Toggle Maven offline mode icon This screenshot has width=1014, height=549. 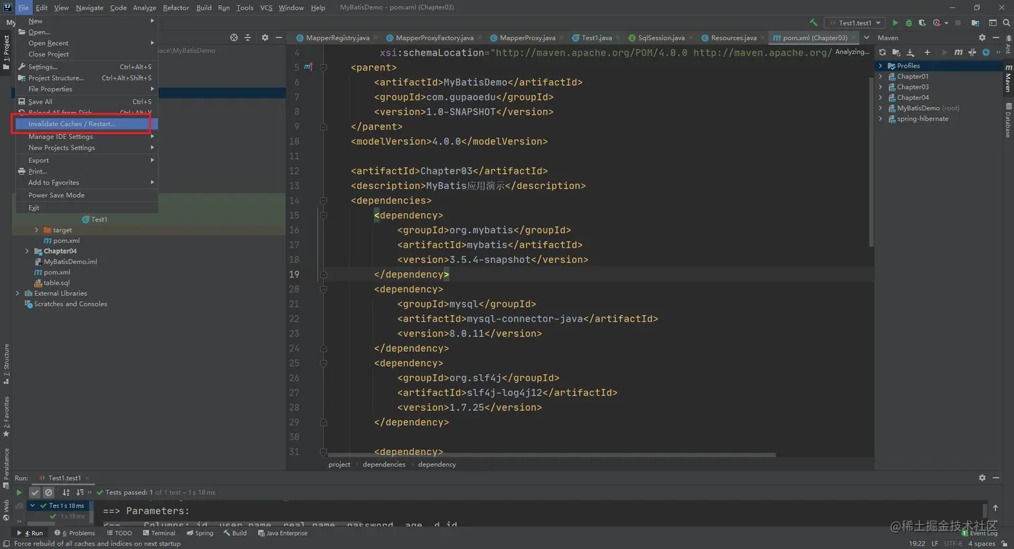pos(972,52)
